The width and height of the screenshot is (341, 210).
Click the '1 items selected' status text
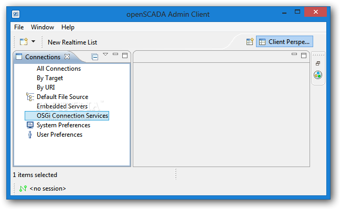[35, 175]
